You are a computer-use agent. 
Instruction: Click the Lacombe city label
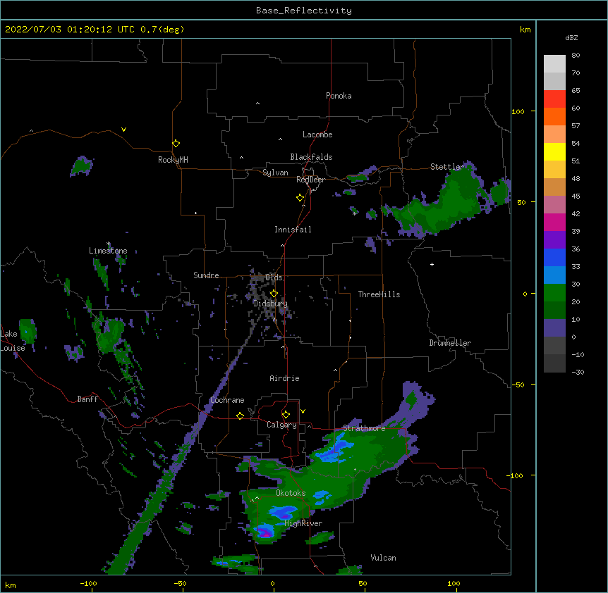coord(317,135)
